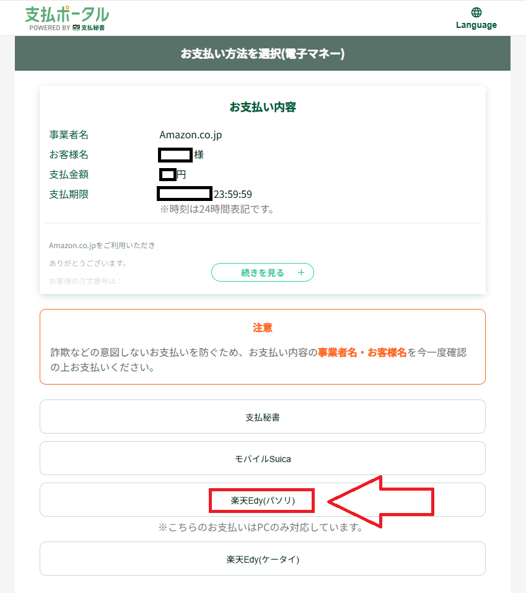The image size is (526, 593).
Task: Select the モバイルSuica payment option
Action: pyautogui.click(x=263, y=458)
